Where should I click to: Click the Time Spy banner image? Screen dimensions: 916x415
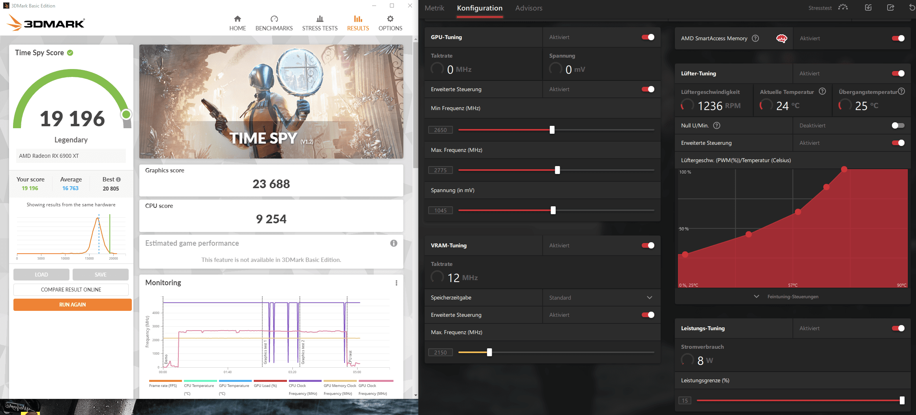point(271,101)
